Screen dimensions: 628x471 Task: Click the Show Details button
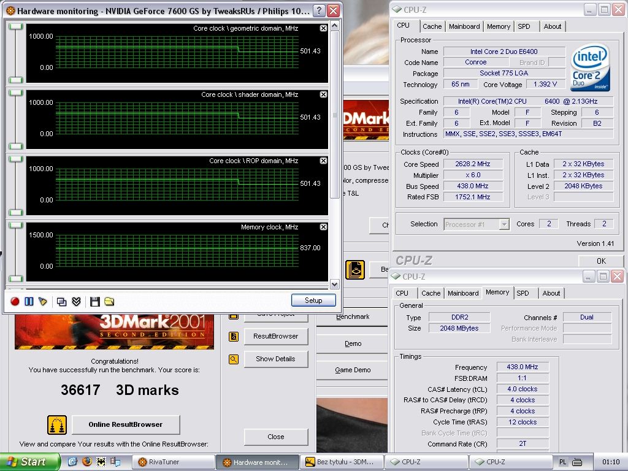click(x=275, y=359)
